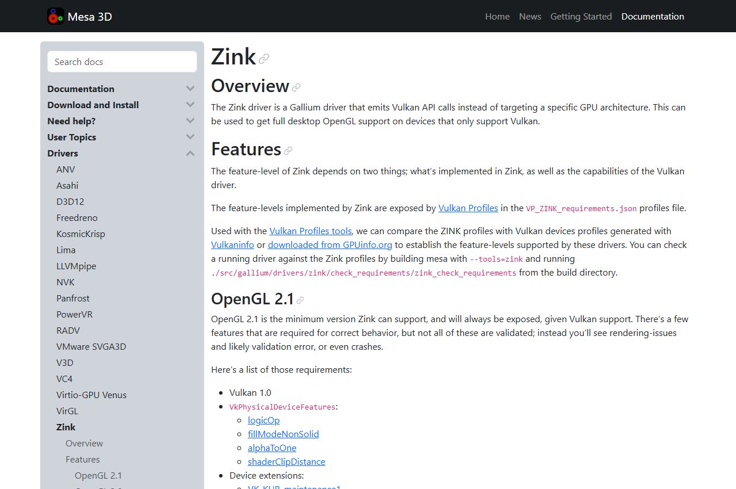Open the V3D driver page

click(65, 362)
